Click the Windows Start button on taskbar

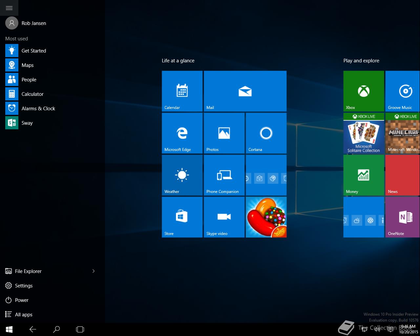click(x=9, y=329)
